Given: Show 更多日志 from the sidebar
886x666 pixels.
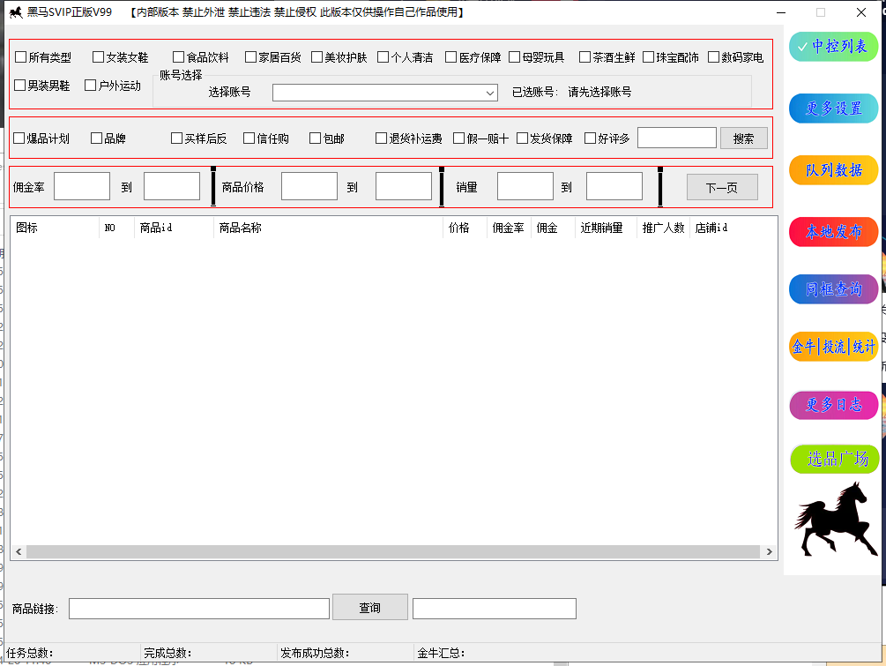Looking at the screenshot, I should (x=834, y=405).
